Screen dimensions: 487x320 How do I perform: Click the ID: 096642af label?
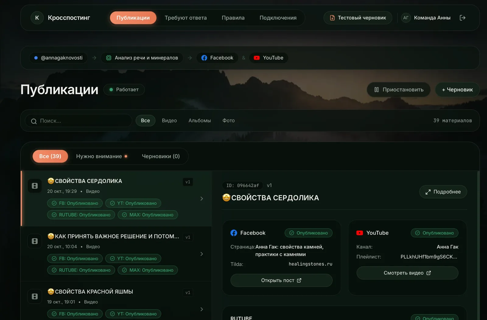pos(243,186)
